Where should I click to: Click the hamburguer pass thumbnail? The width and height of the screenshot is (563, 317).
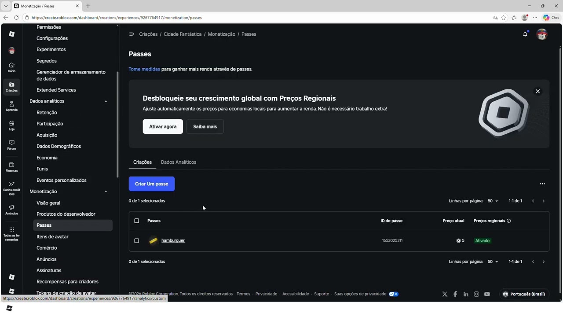point(153,240)
